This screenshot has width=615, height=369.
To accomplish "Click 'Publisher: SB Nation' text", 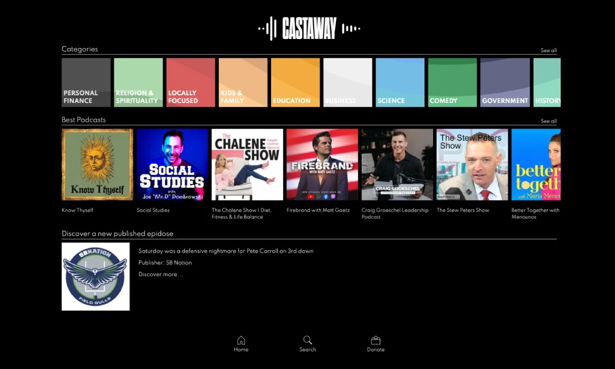I will pos(165,263).
